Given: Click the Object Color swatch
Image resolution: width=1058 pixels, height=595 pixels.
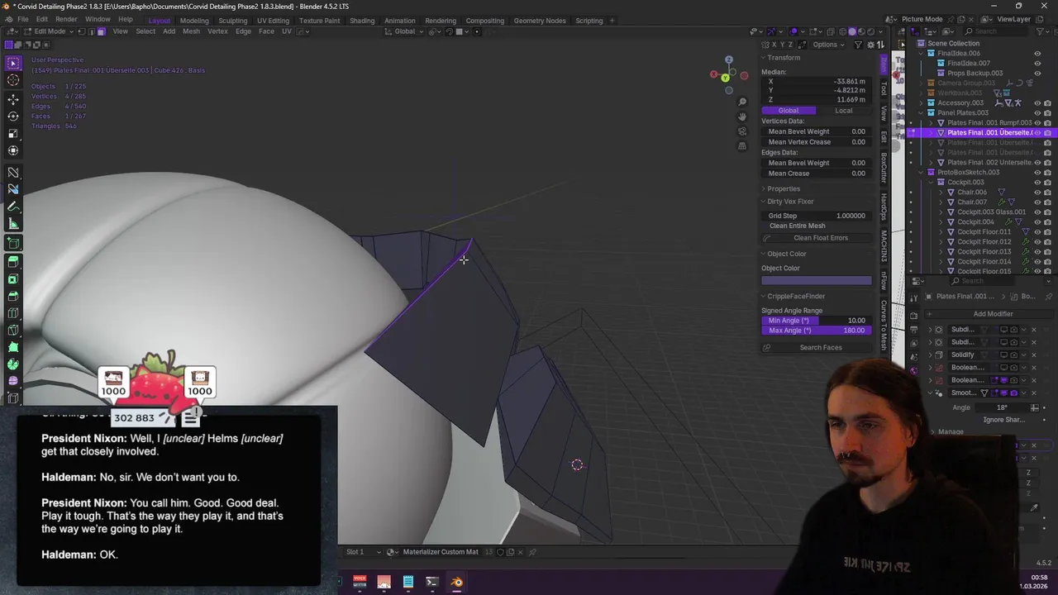Looking at the screenshot, I should [817, 280].
